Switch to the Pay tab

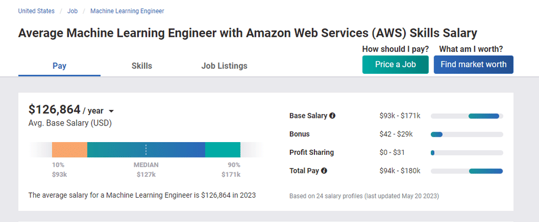click(x=59, y=66)
